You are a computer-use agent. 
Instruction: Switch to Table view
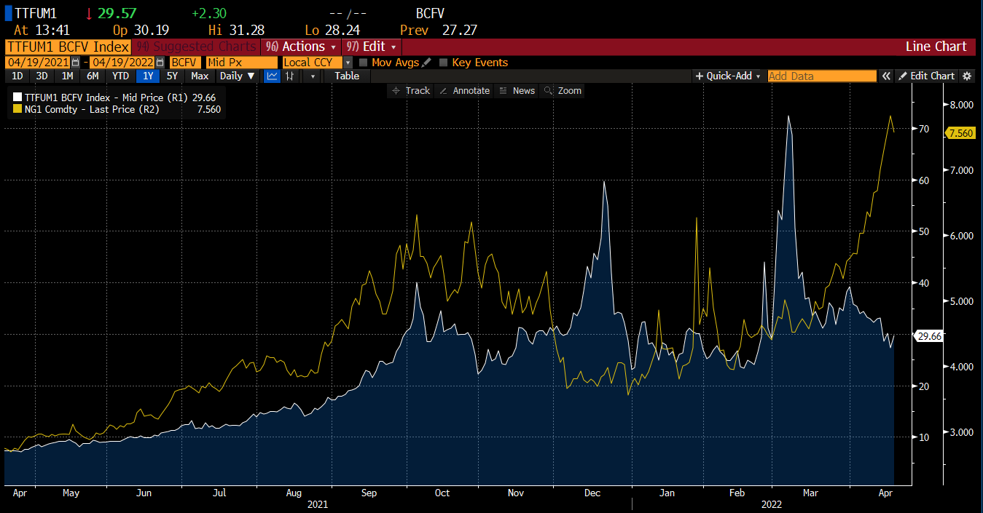347,76
